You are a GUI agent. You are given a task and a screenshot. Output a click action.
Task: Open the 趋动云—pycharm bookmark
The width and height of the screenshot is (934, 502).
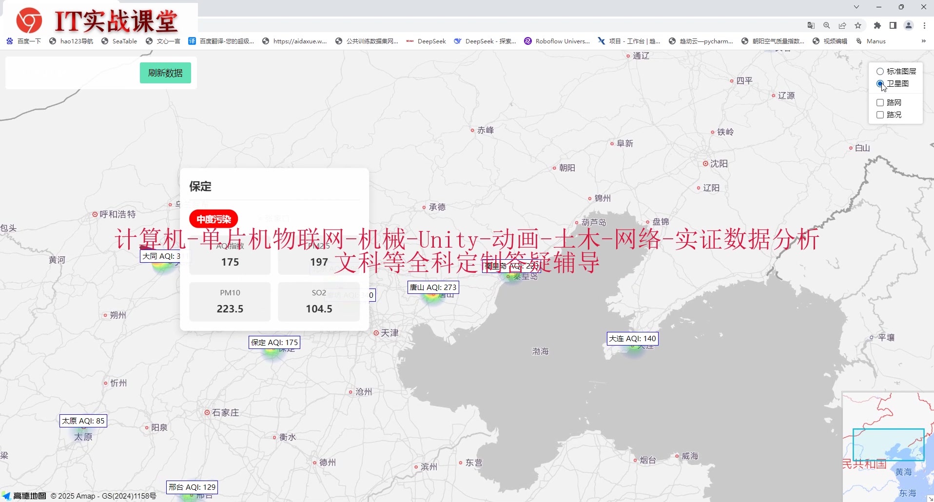coord(701,41)
